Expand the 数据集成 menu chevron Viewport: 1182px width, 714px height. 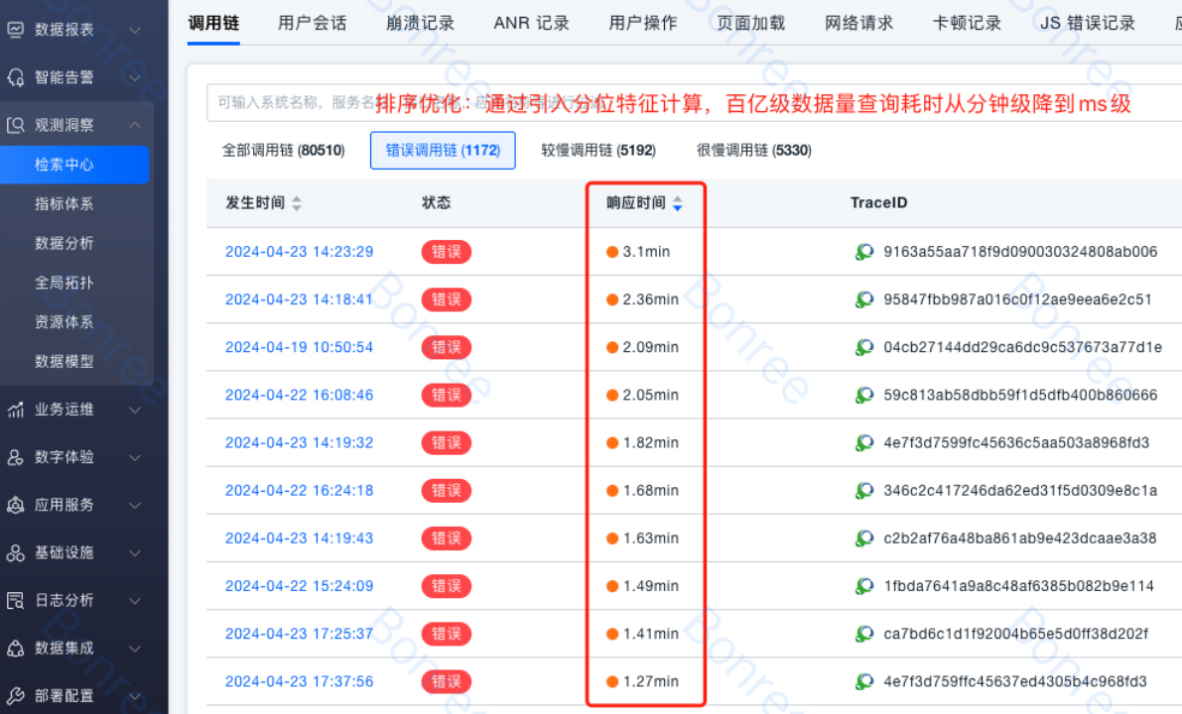135,648
